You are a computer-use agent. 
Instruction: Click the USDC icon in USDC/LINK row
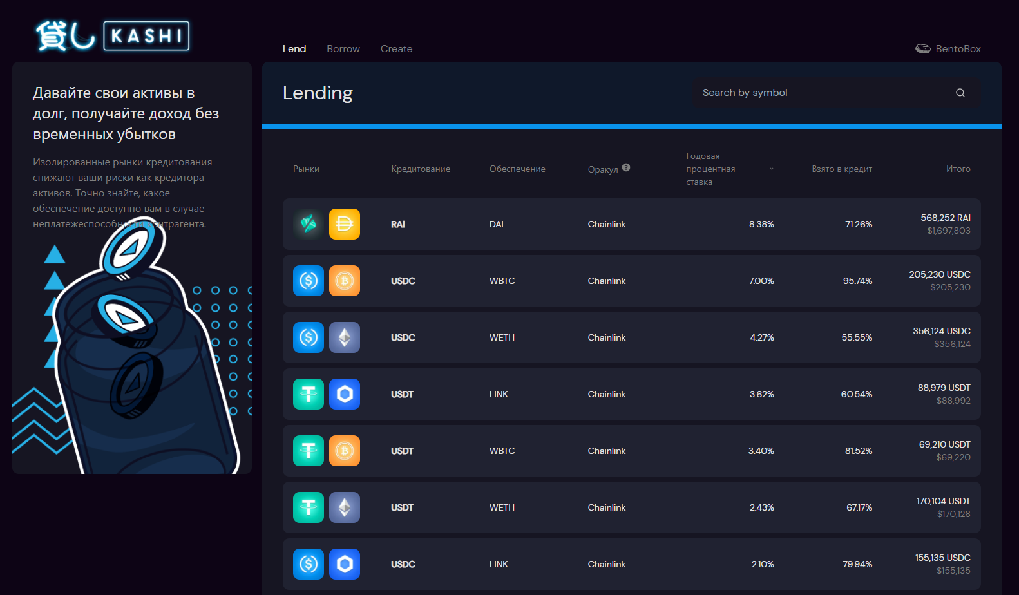pos(309,564)
